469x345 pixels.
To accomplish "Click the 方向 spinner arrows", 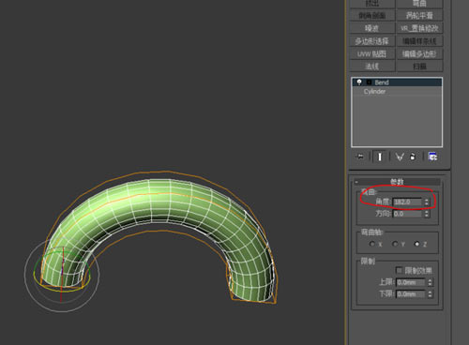I will point(427,214).
